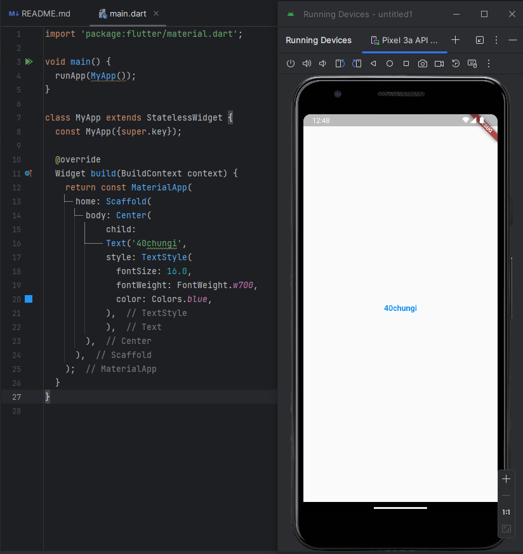Screen dimensions: 523x554
Task: Open the blue color swatch at line 20
Action: tap(29, 299)
